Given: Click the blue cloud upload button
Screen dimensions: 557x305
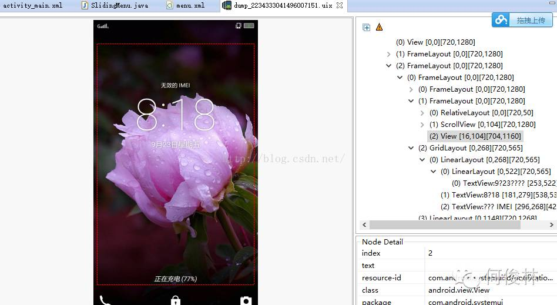Looking at the screenshot, I should point(522,20).
